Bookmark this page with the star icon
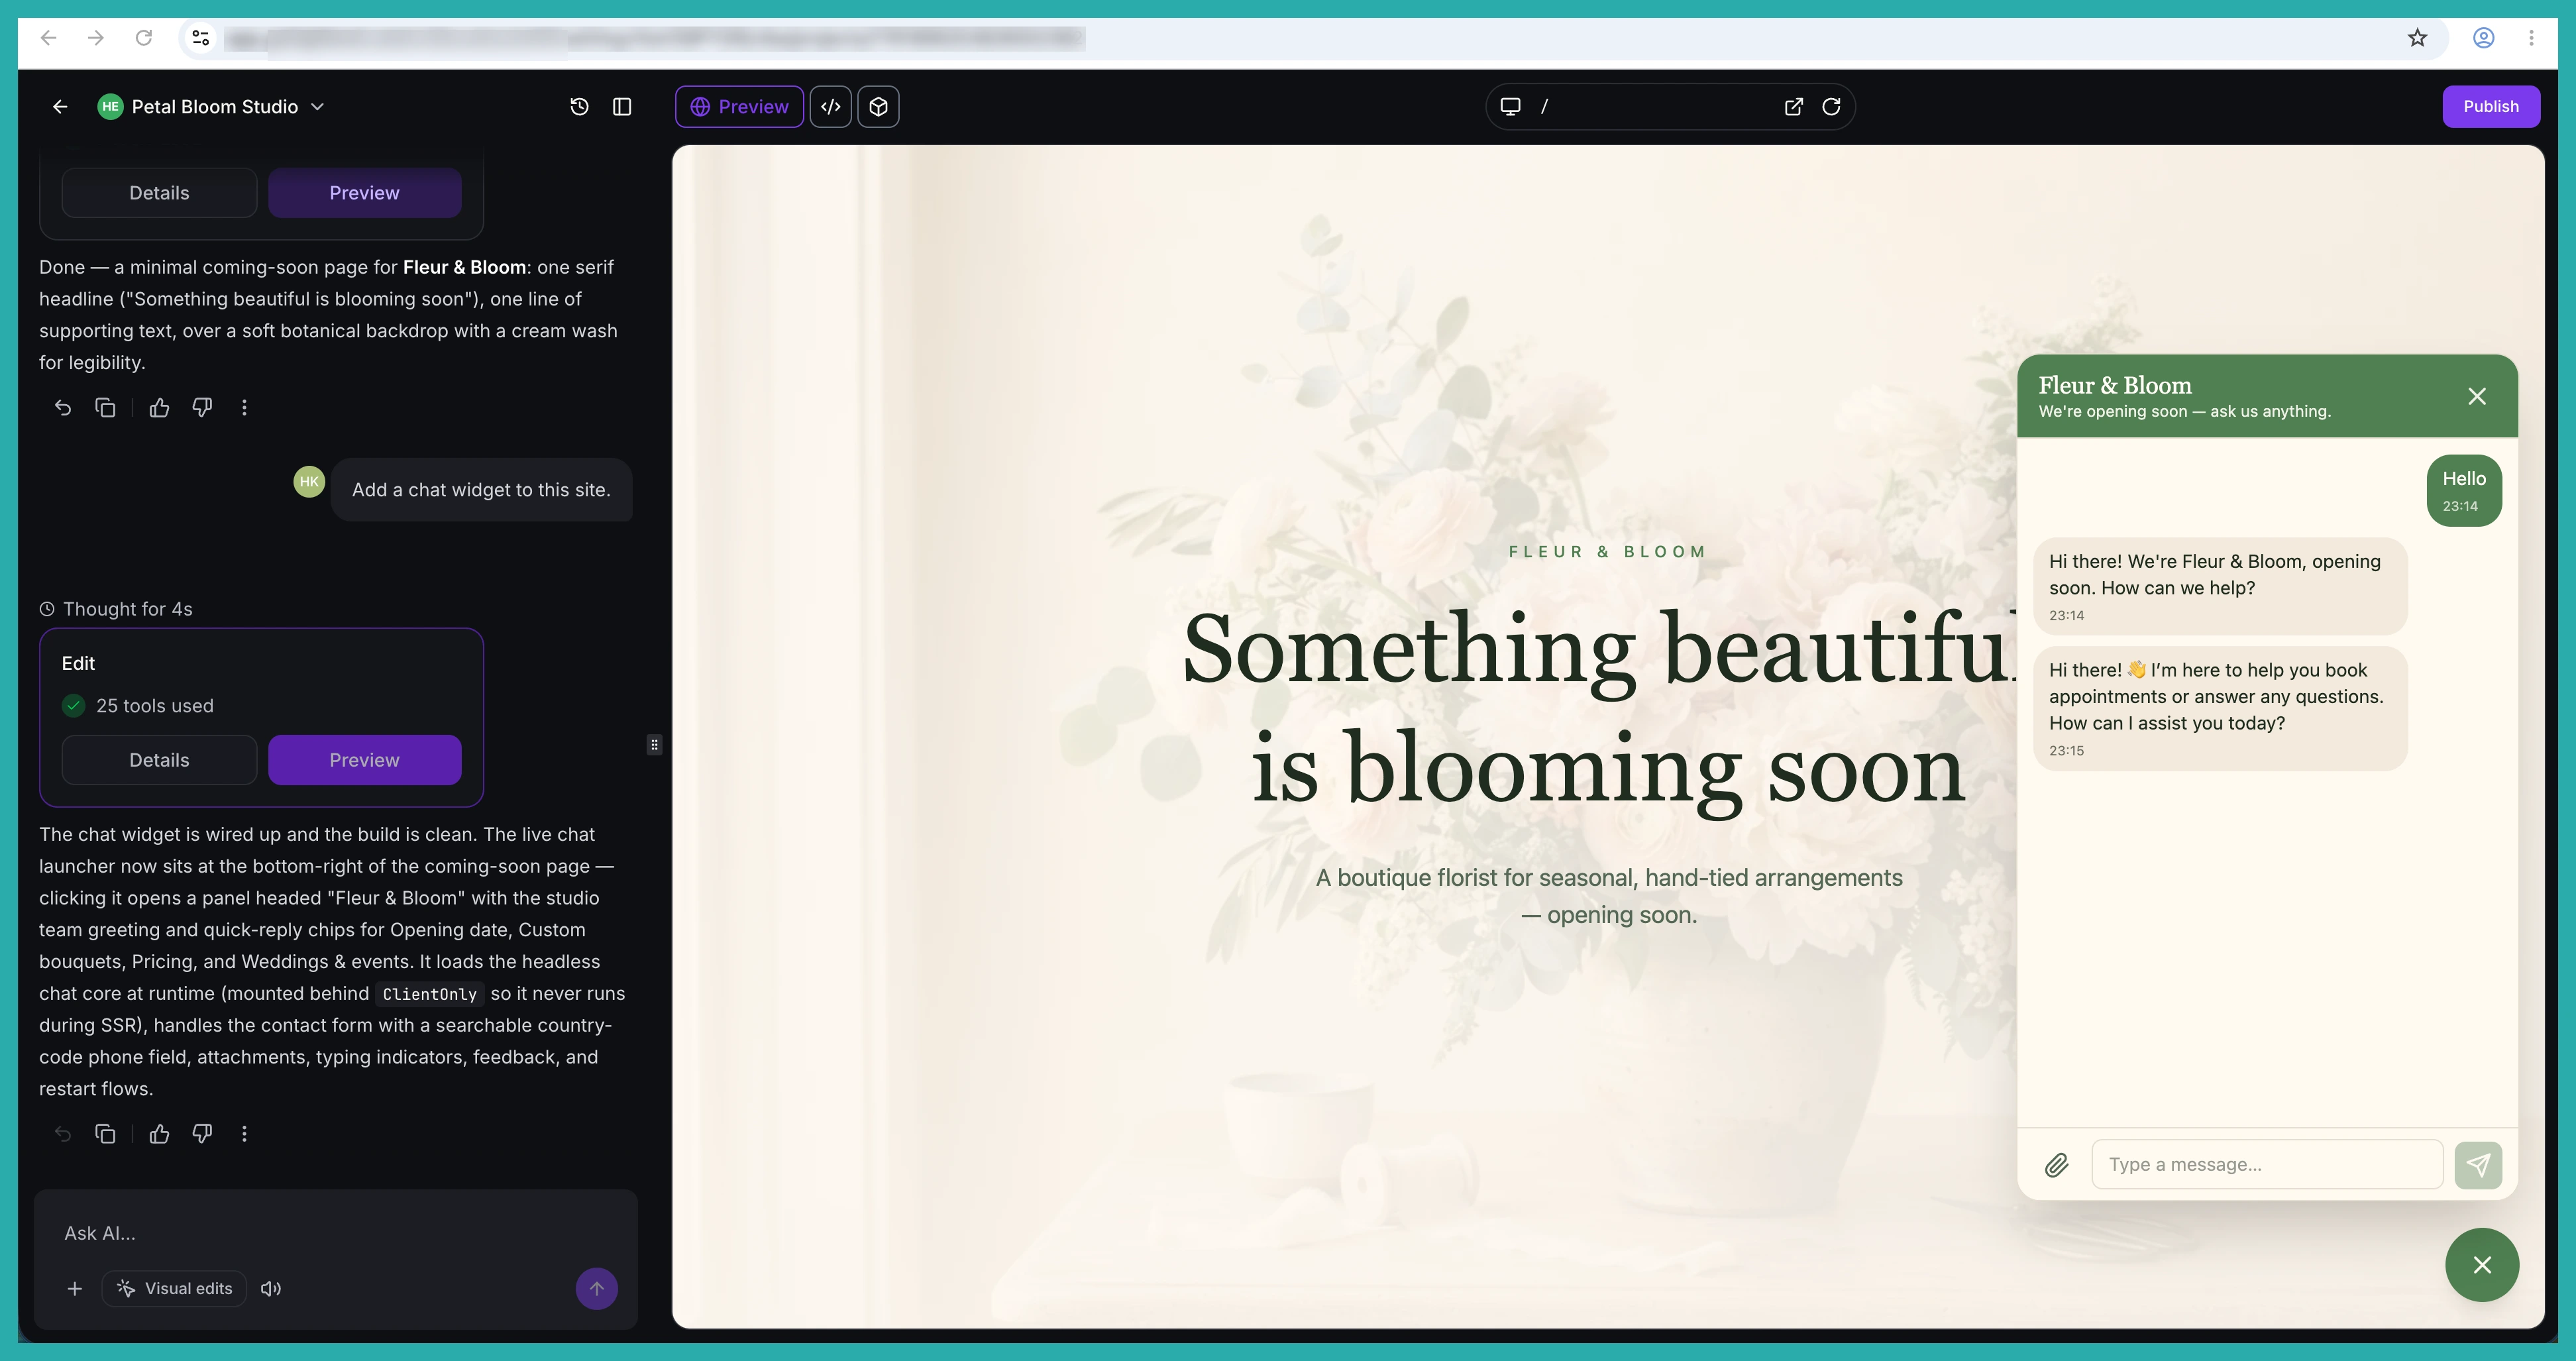 click(2417, 38)
